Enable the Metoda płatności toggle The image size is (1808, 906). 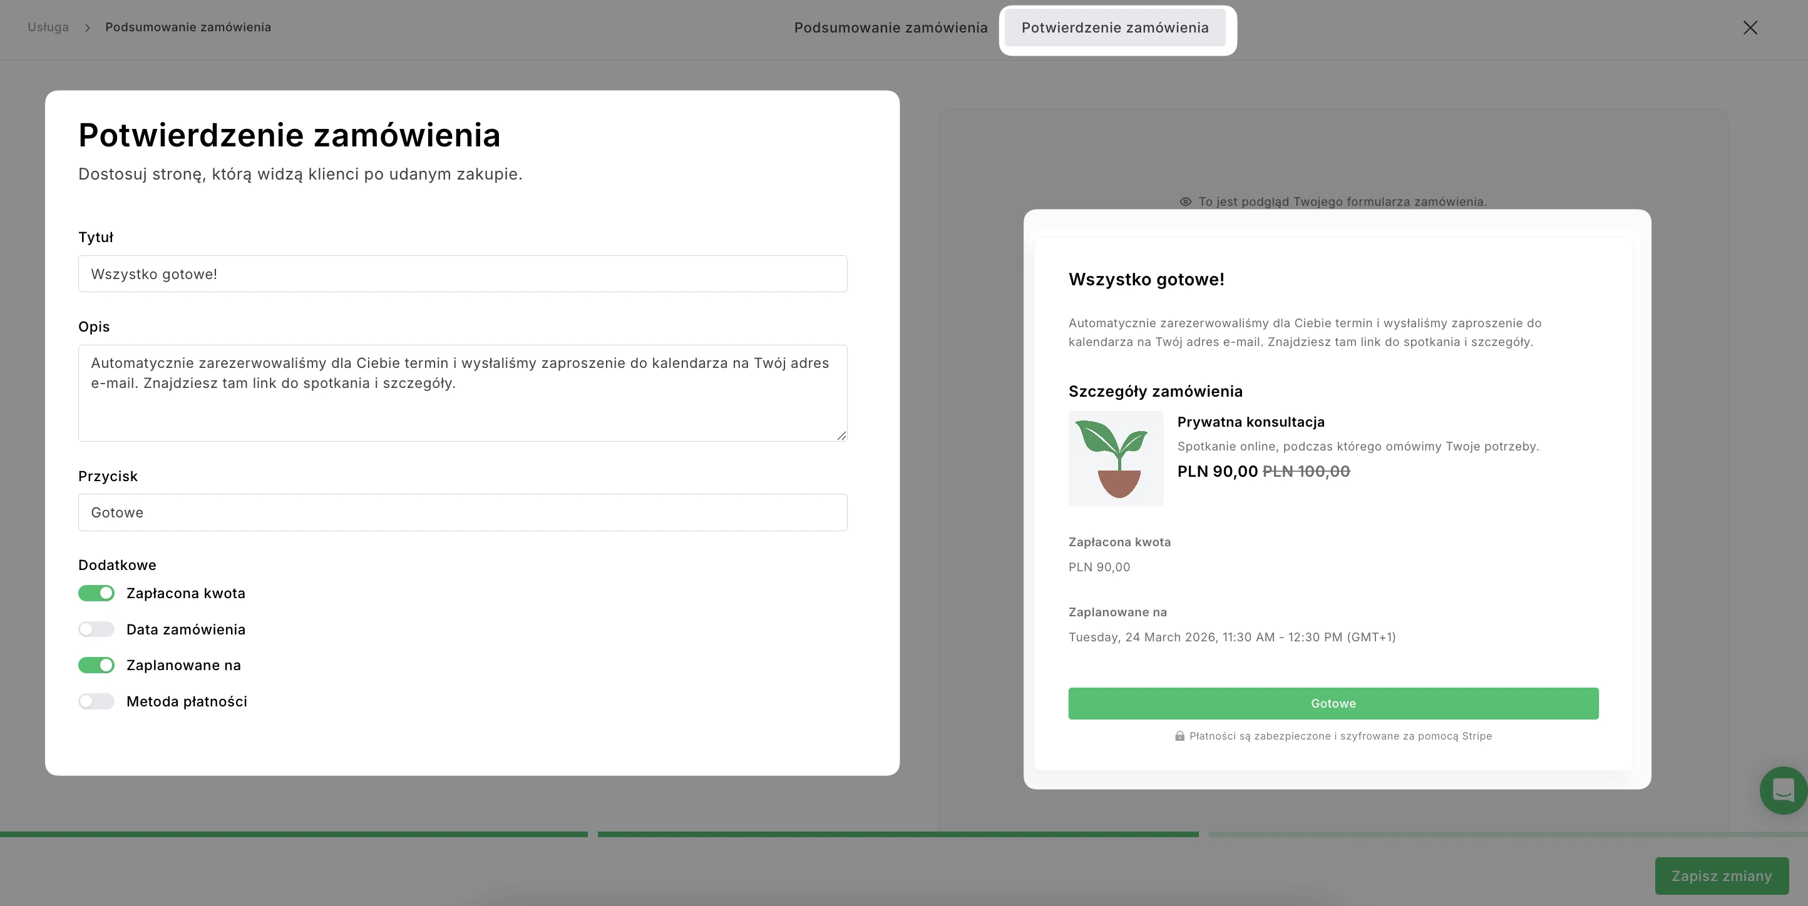pyautogui.click(x=96, y=702)
